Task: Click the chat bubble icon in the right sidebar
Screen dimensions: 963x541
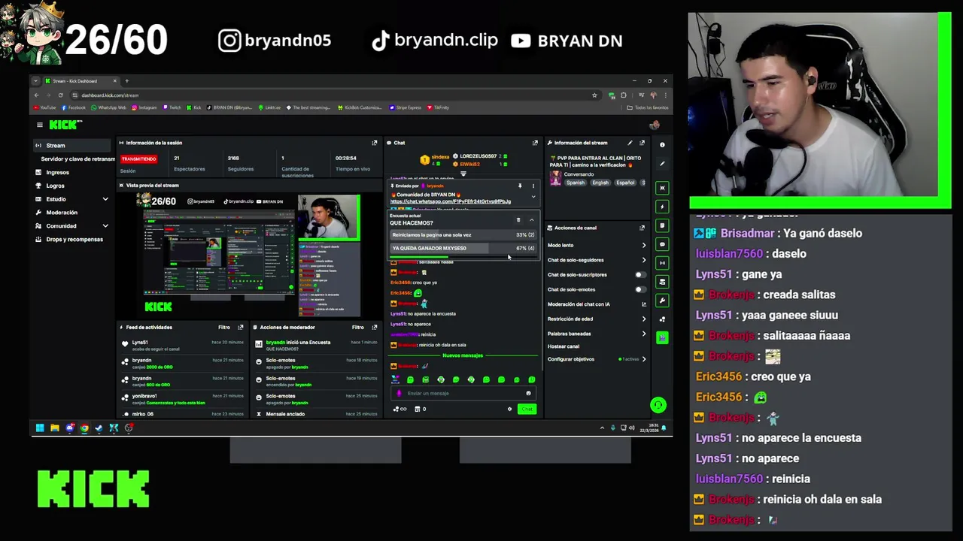Action: coord(662,244)
